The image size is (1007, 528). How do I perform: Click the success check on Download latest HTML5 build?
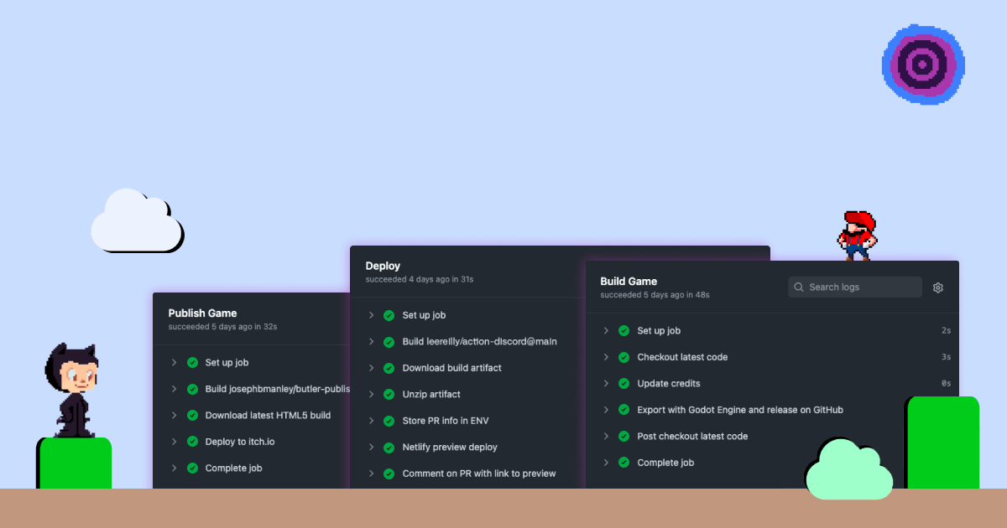click(x=190, y=415)
